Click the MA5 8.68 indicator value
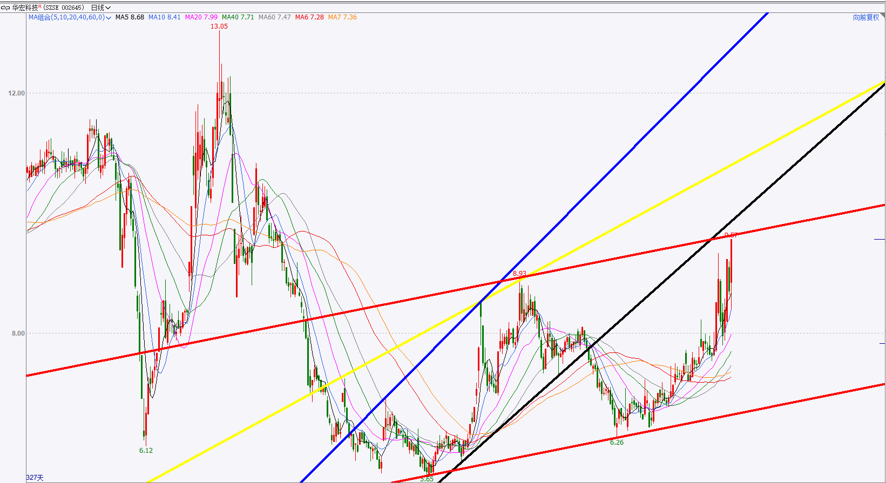 point(130,17)
